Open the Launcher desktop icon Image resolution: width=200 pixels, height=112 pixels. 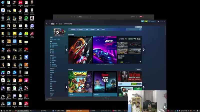pos(26,89)
